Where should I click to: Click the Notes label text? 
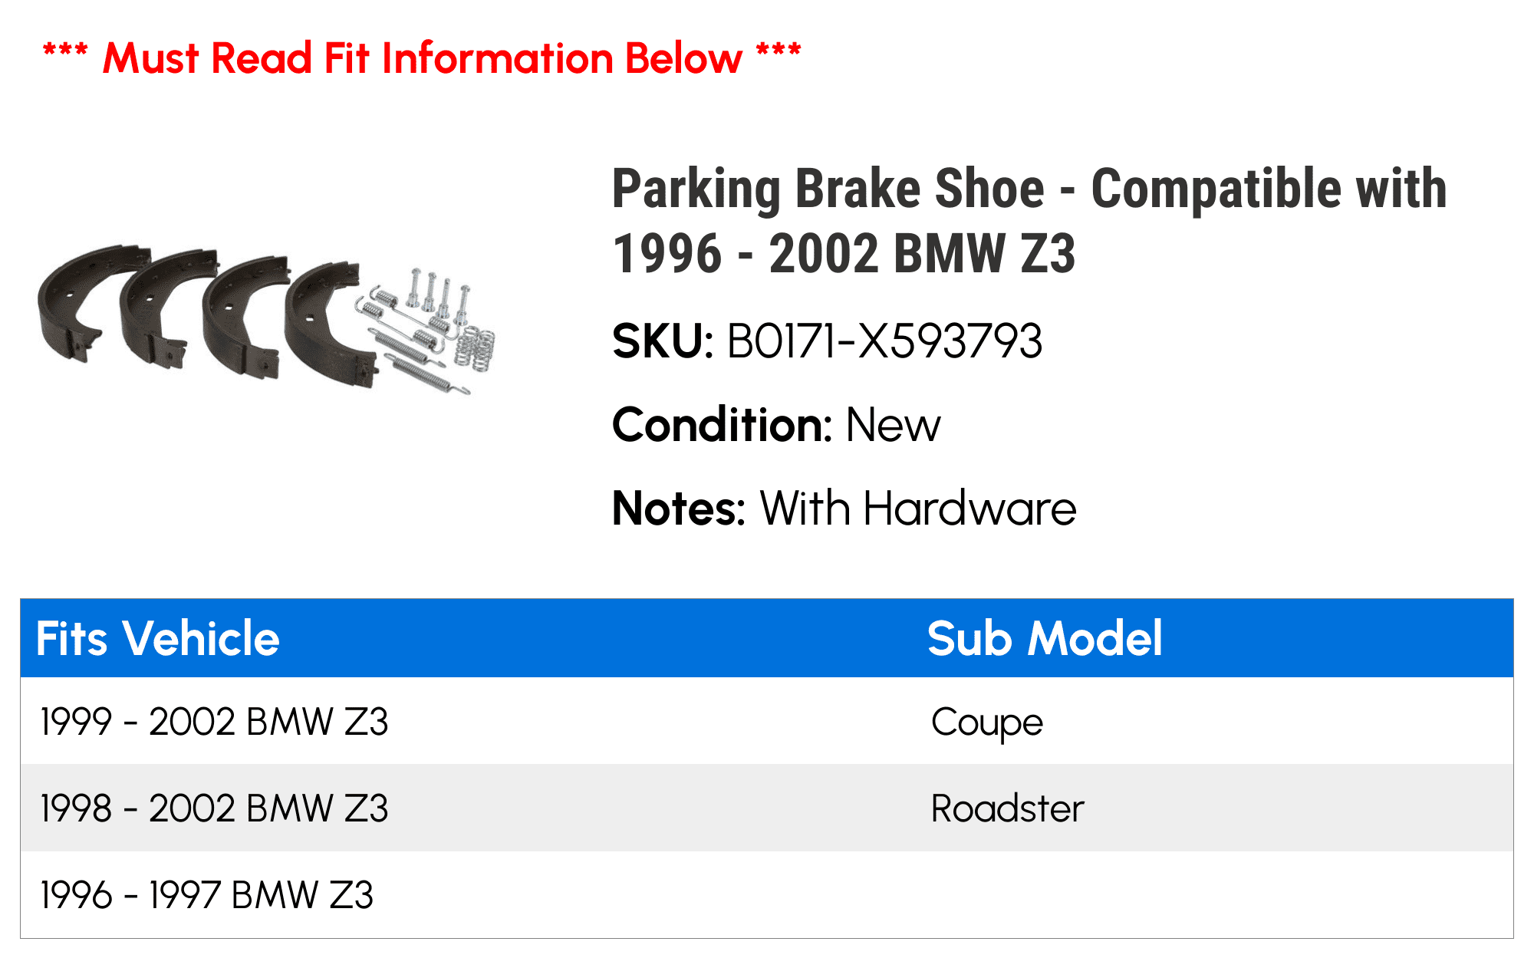coord(679,509)
